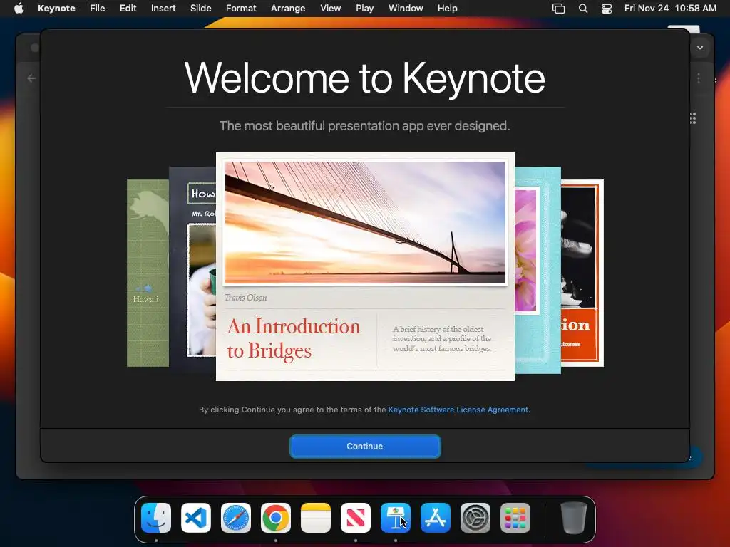Open Spotlight search in menu bar
This screenshot has height=547, width=730.
583,8
